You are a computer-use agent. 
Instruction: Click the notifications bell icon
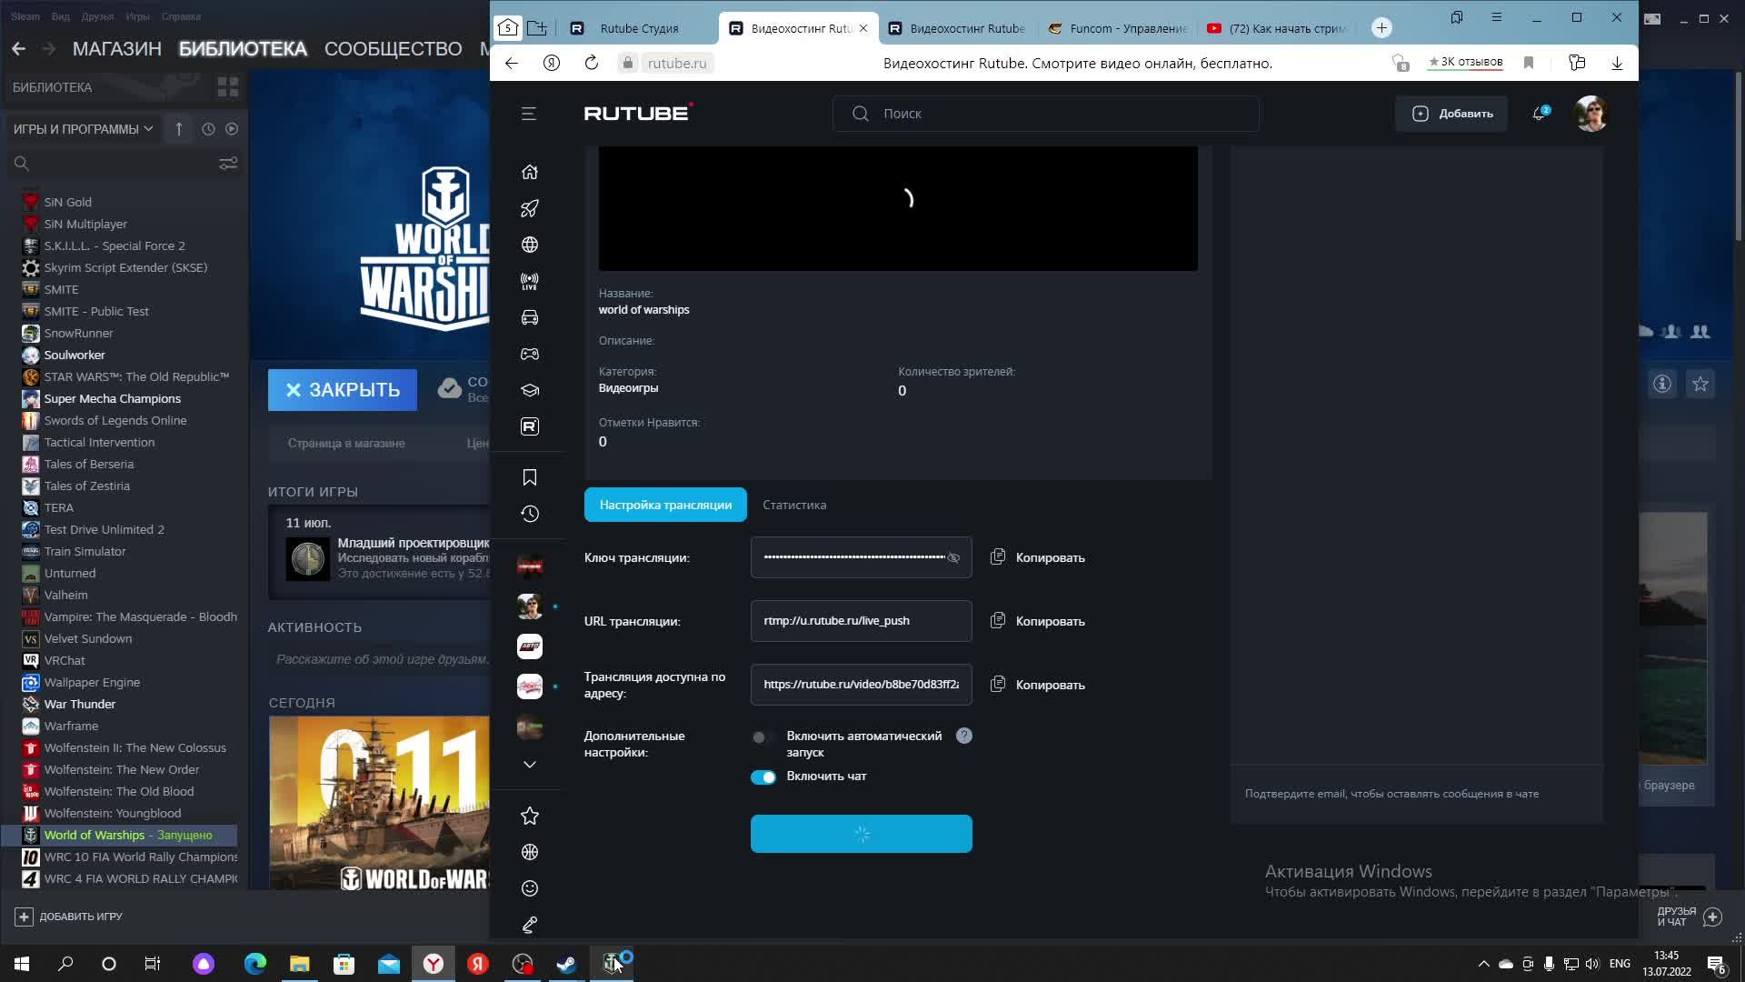click(1540, 114)
